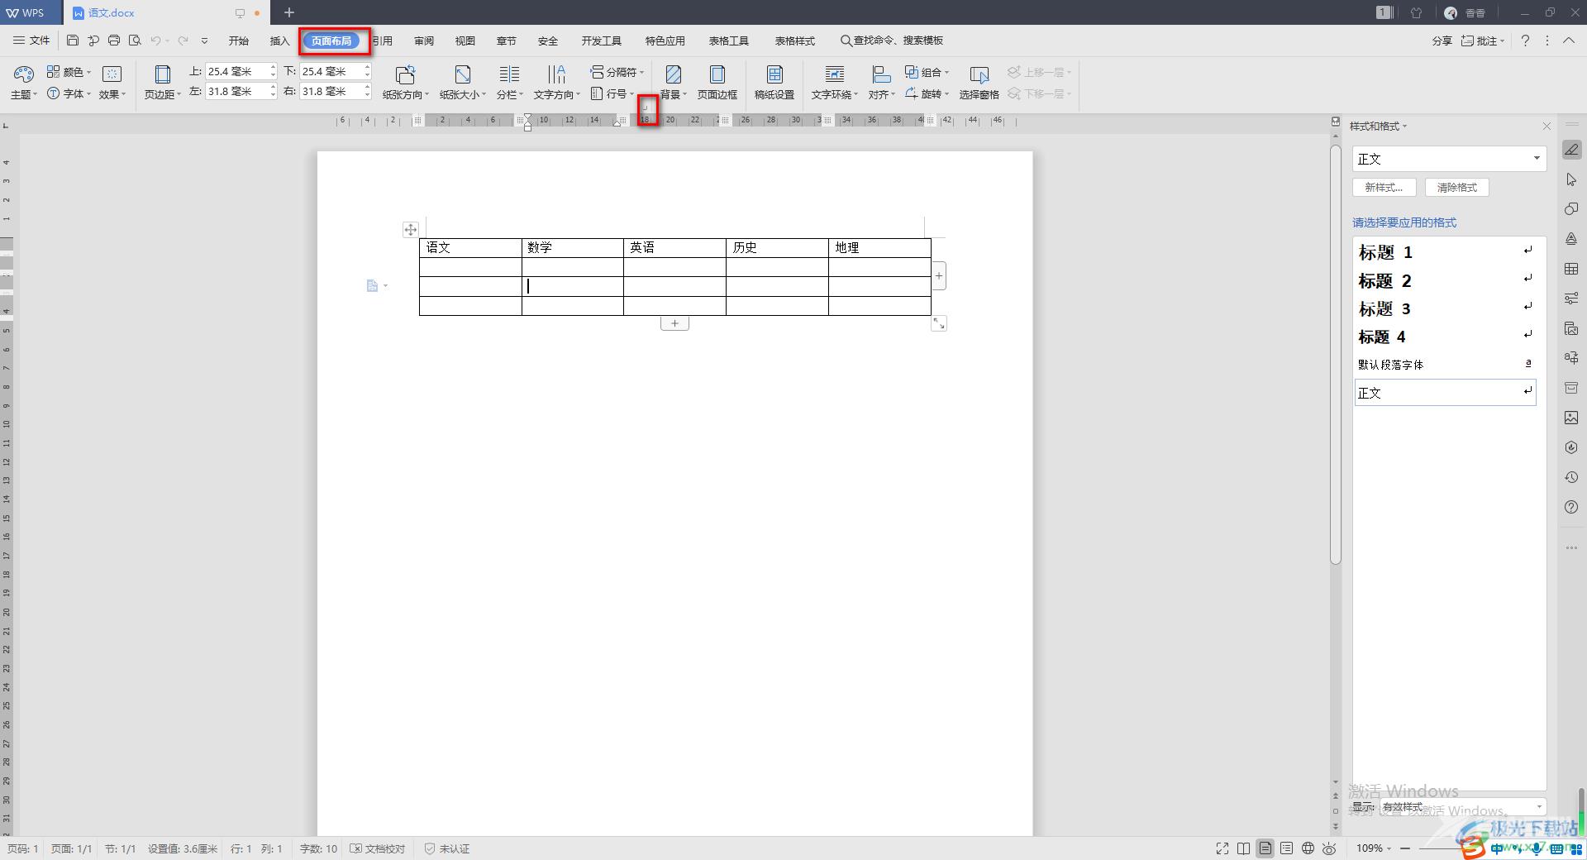Screen dimensions: 1587x860
Task: Expand 行号 line numbers dropdown
Action: pyautogui.click(x=612, y=93)
